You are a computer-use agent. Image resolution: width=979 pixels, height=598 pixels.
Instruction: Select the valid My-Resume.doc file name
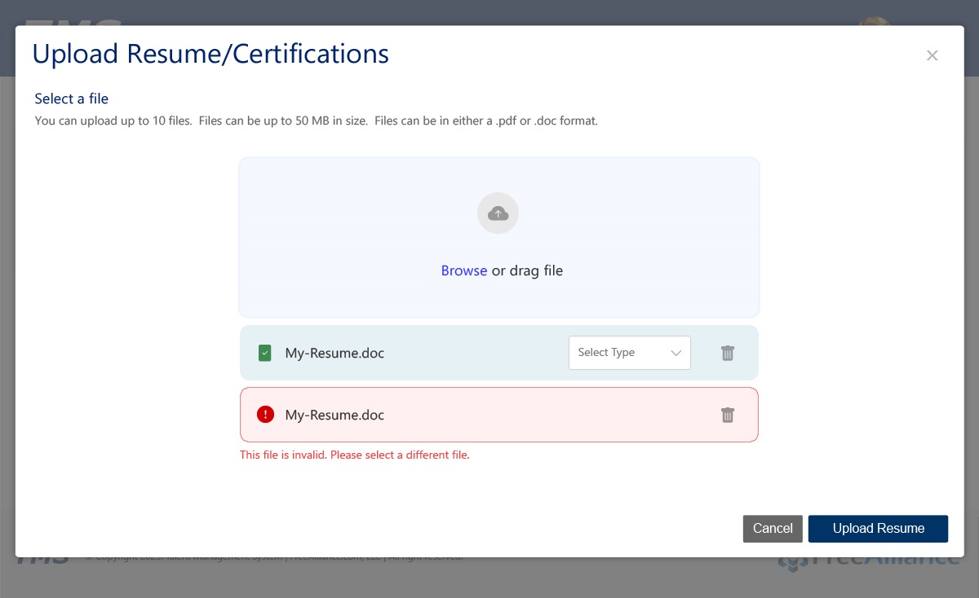tap(334, 354)
